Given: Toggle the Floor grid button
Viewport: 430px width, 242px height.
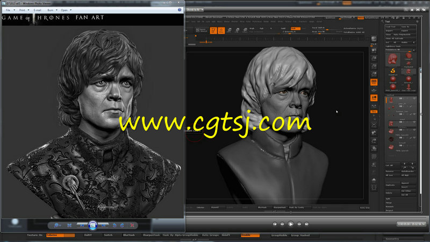Looking at the screenshot, I should 374,90.
